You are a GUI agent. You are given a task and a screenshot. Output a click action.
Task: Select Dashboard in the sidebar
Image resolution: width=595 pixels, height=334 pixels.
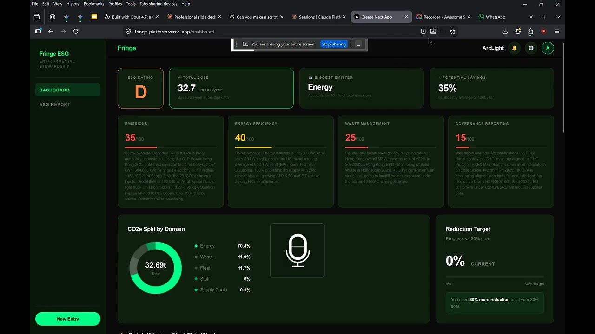pos(68,90)
